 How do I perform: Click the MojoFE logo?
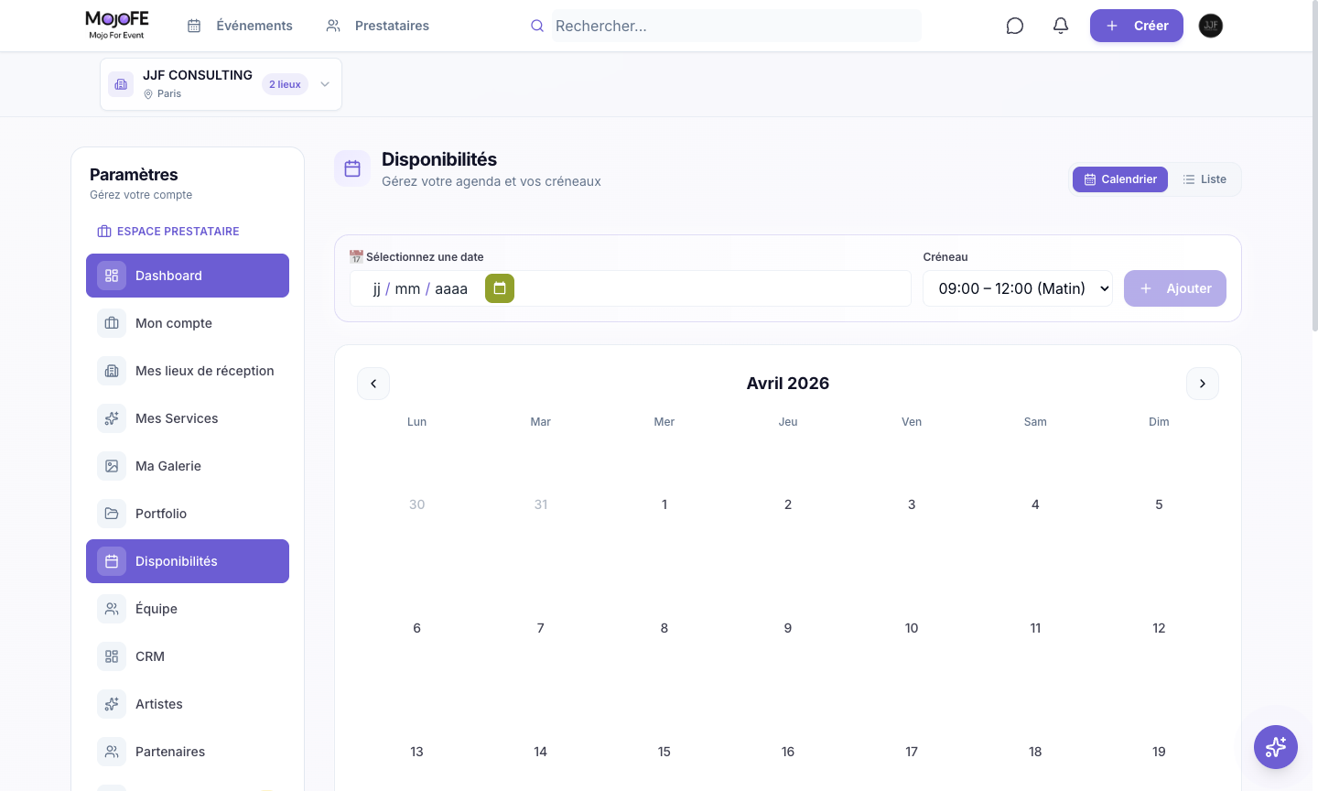[x=117, y=25]
